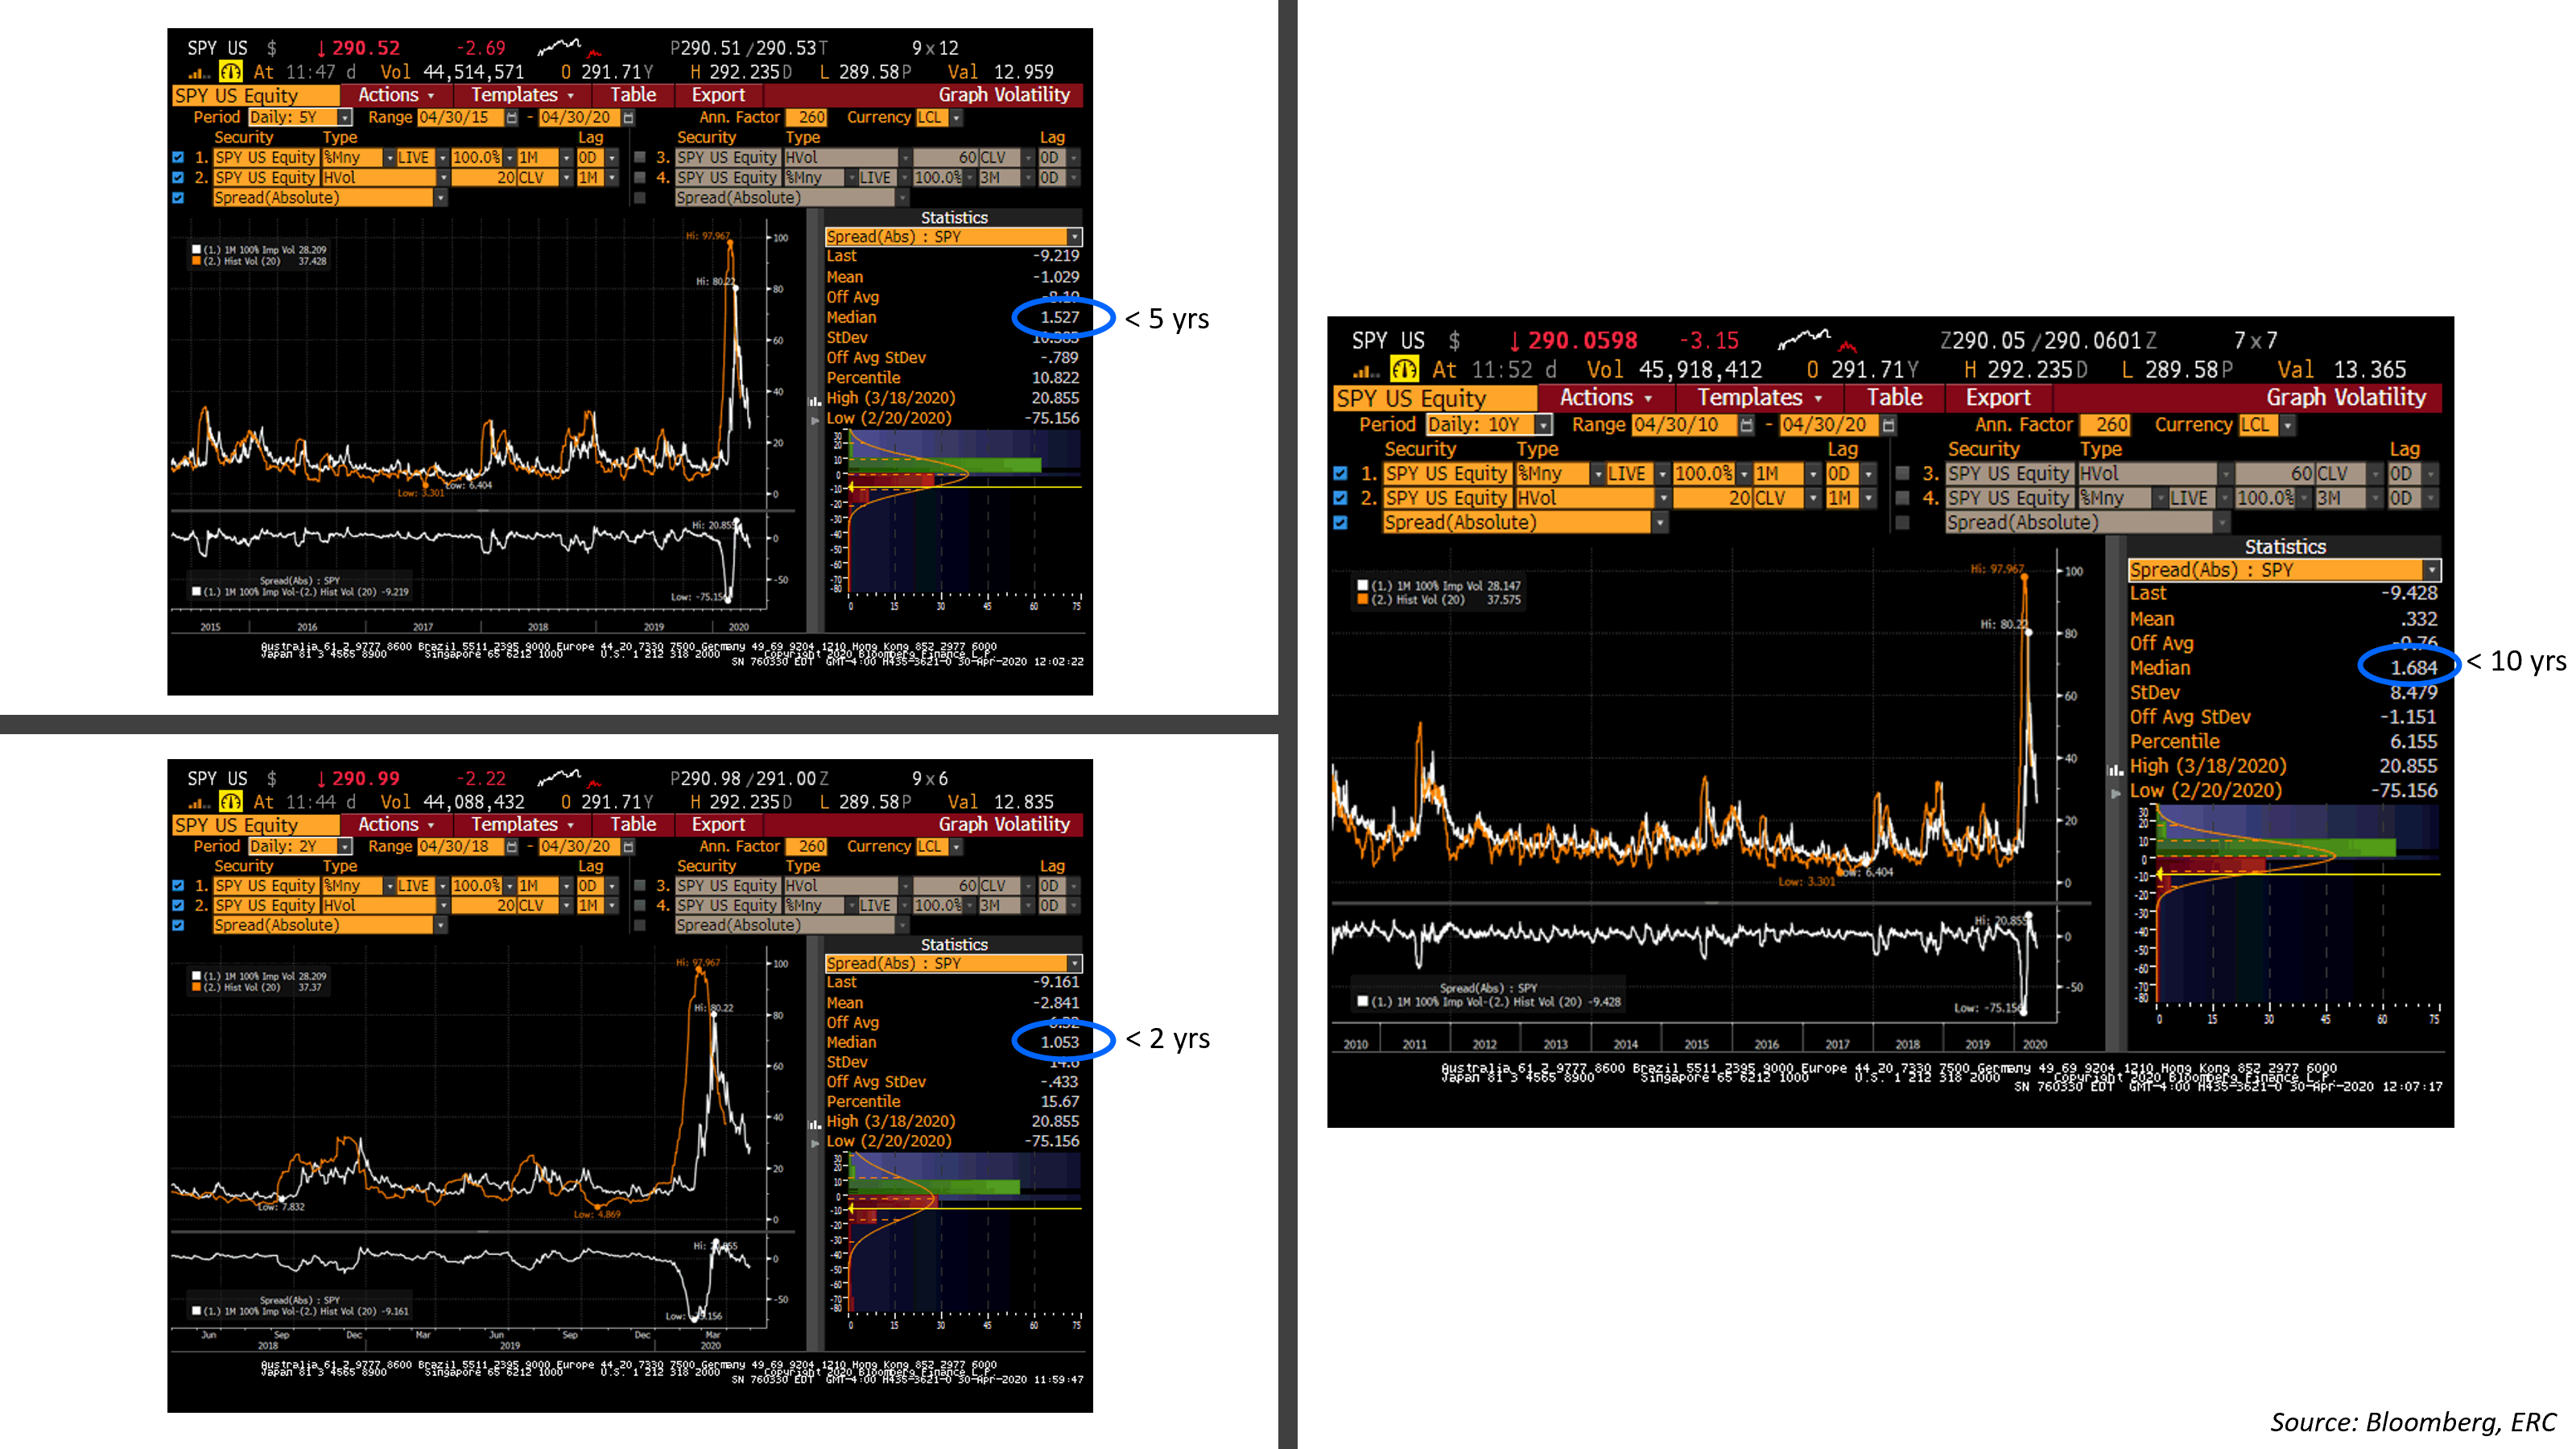Click yellow gauge icon in 10Y panel
This screenshot has width=2576, height=1449.
tap(1404, 369)
